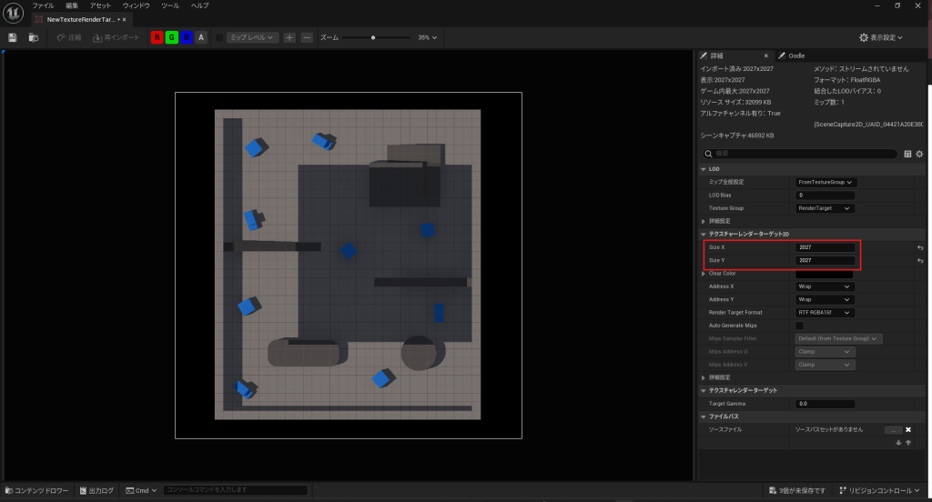
Task: Toggle the green channel G button
Action: 172,37
